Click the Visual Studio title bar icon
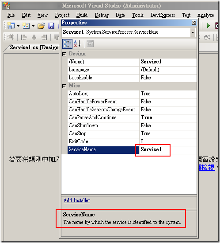 pyautogui.click(x=6, y=5)
